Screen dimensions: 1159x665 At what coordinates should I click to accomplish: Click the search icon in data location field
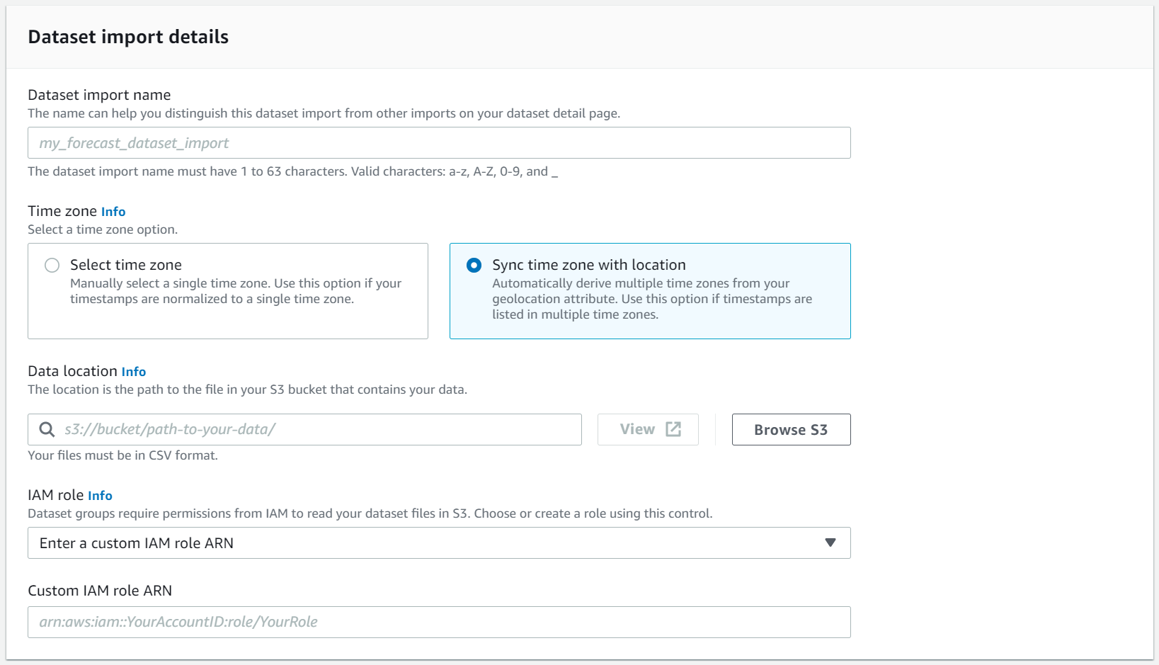(x=46, y=429)
